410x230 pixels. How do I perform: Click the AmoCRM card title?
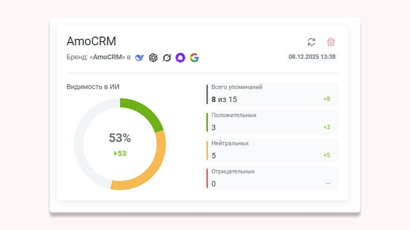click(91, 41)
